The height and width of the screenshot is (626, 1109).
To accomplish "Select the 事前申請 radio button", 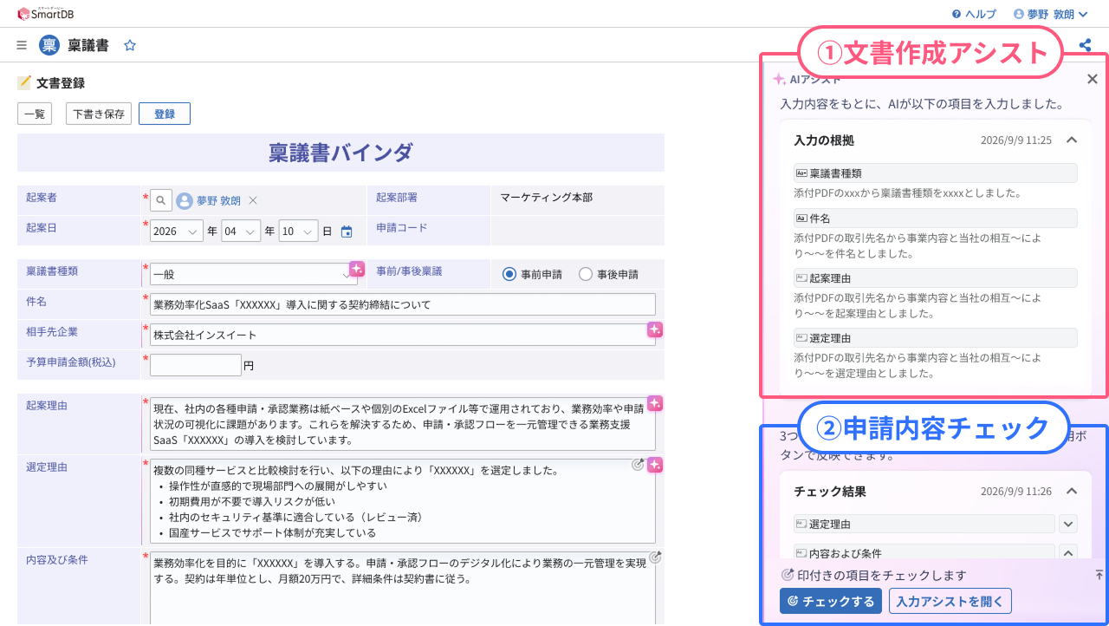I will 509,274.
